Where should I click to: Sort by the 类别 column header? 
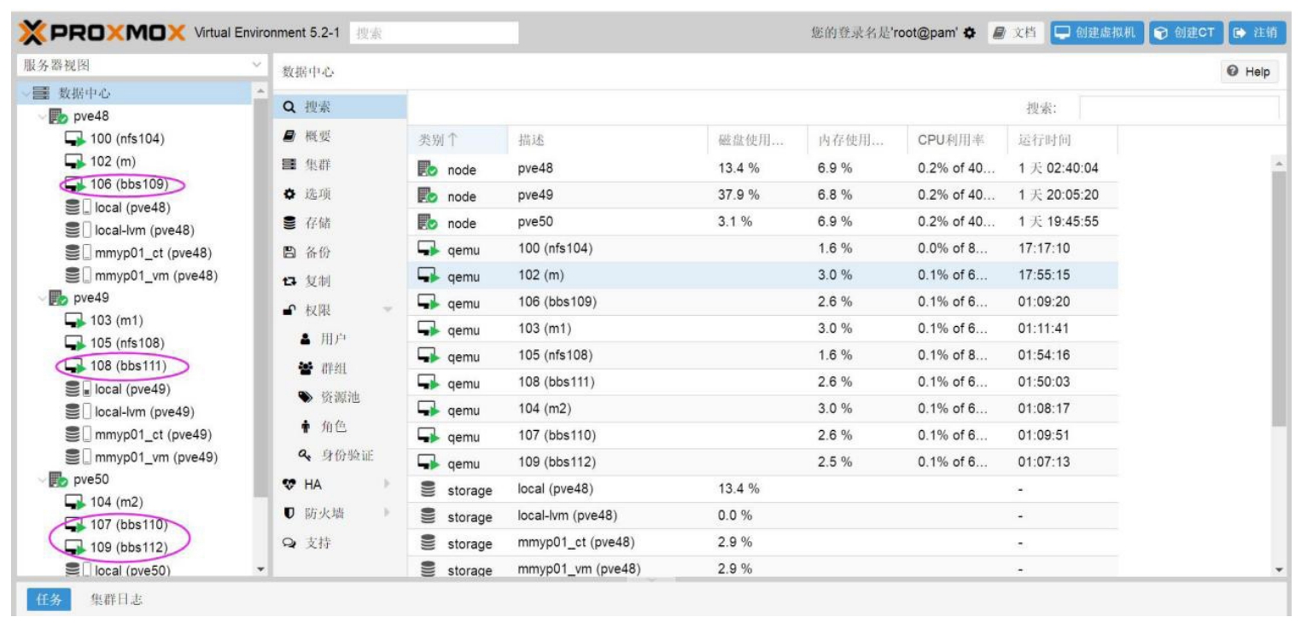pyautogui.click(x=438, y=140)
